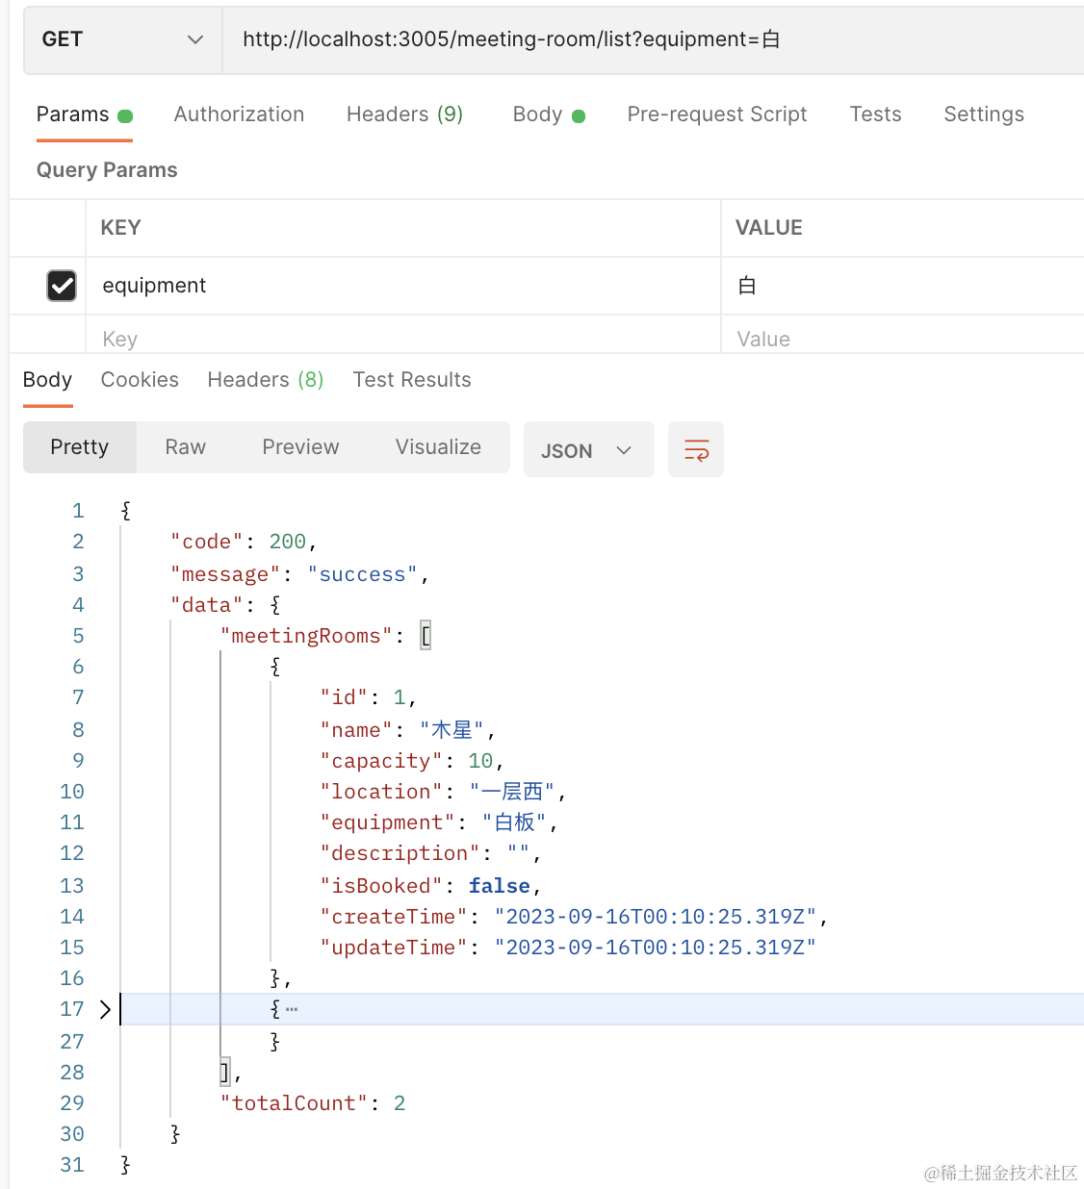Open the Test Results tab

pos(412,380)
